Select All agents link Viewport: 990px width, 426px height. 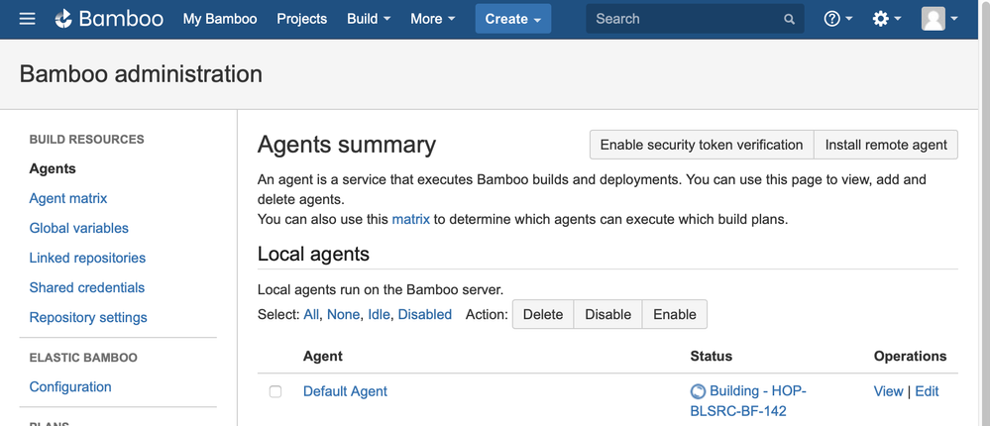tap(311, 314)
